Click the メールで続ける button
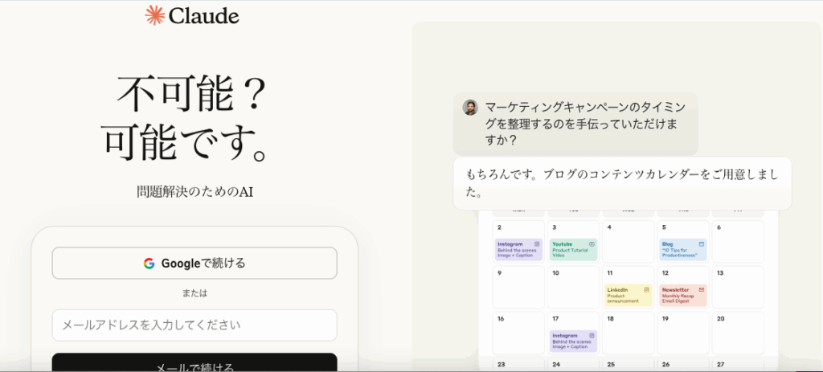The width and height of the screenshot is (823, 372). click(194, 362)
